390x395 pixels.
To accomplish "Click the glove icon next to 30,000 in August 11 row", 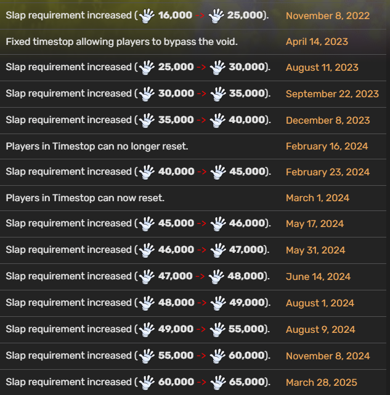I will (217, 68).
